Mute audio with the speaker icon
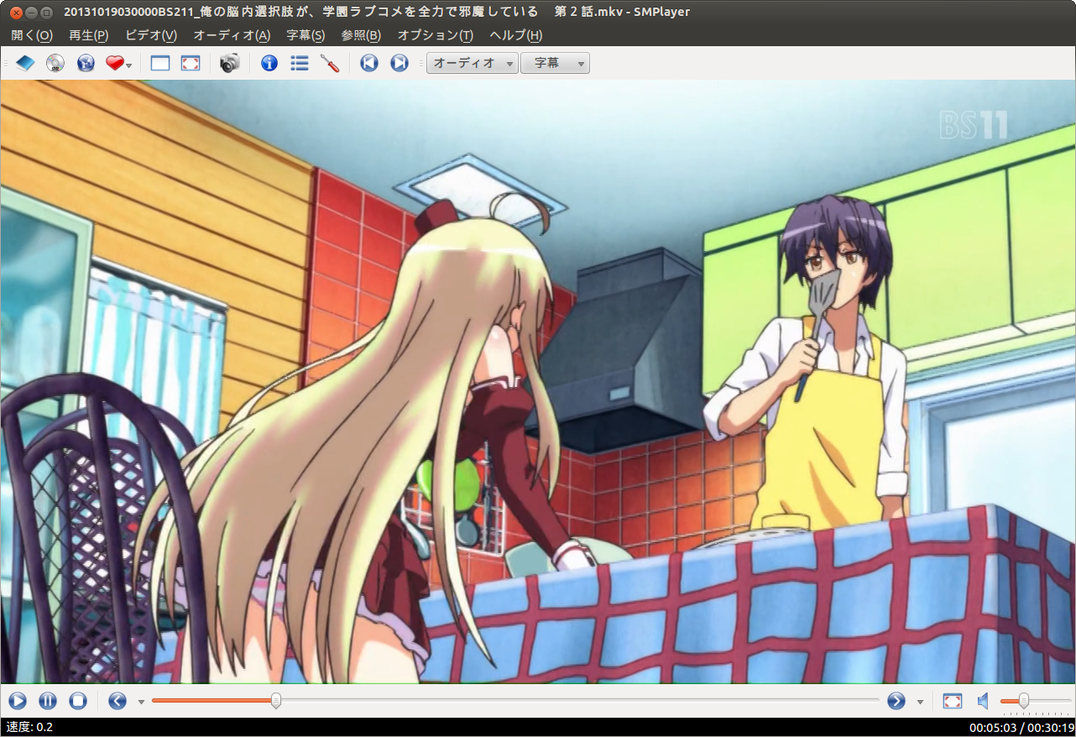The height and width of the screenshot is (737, 1076). point(983,700)
